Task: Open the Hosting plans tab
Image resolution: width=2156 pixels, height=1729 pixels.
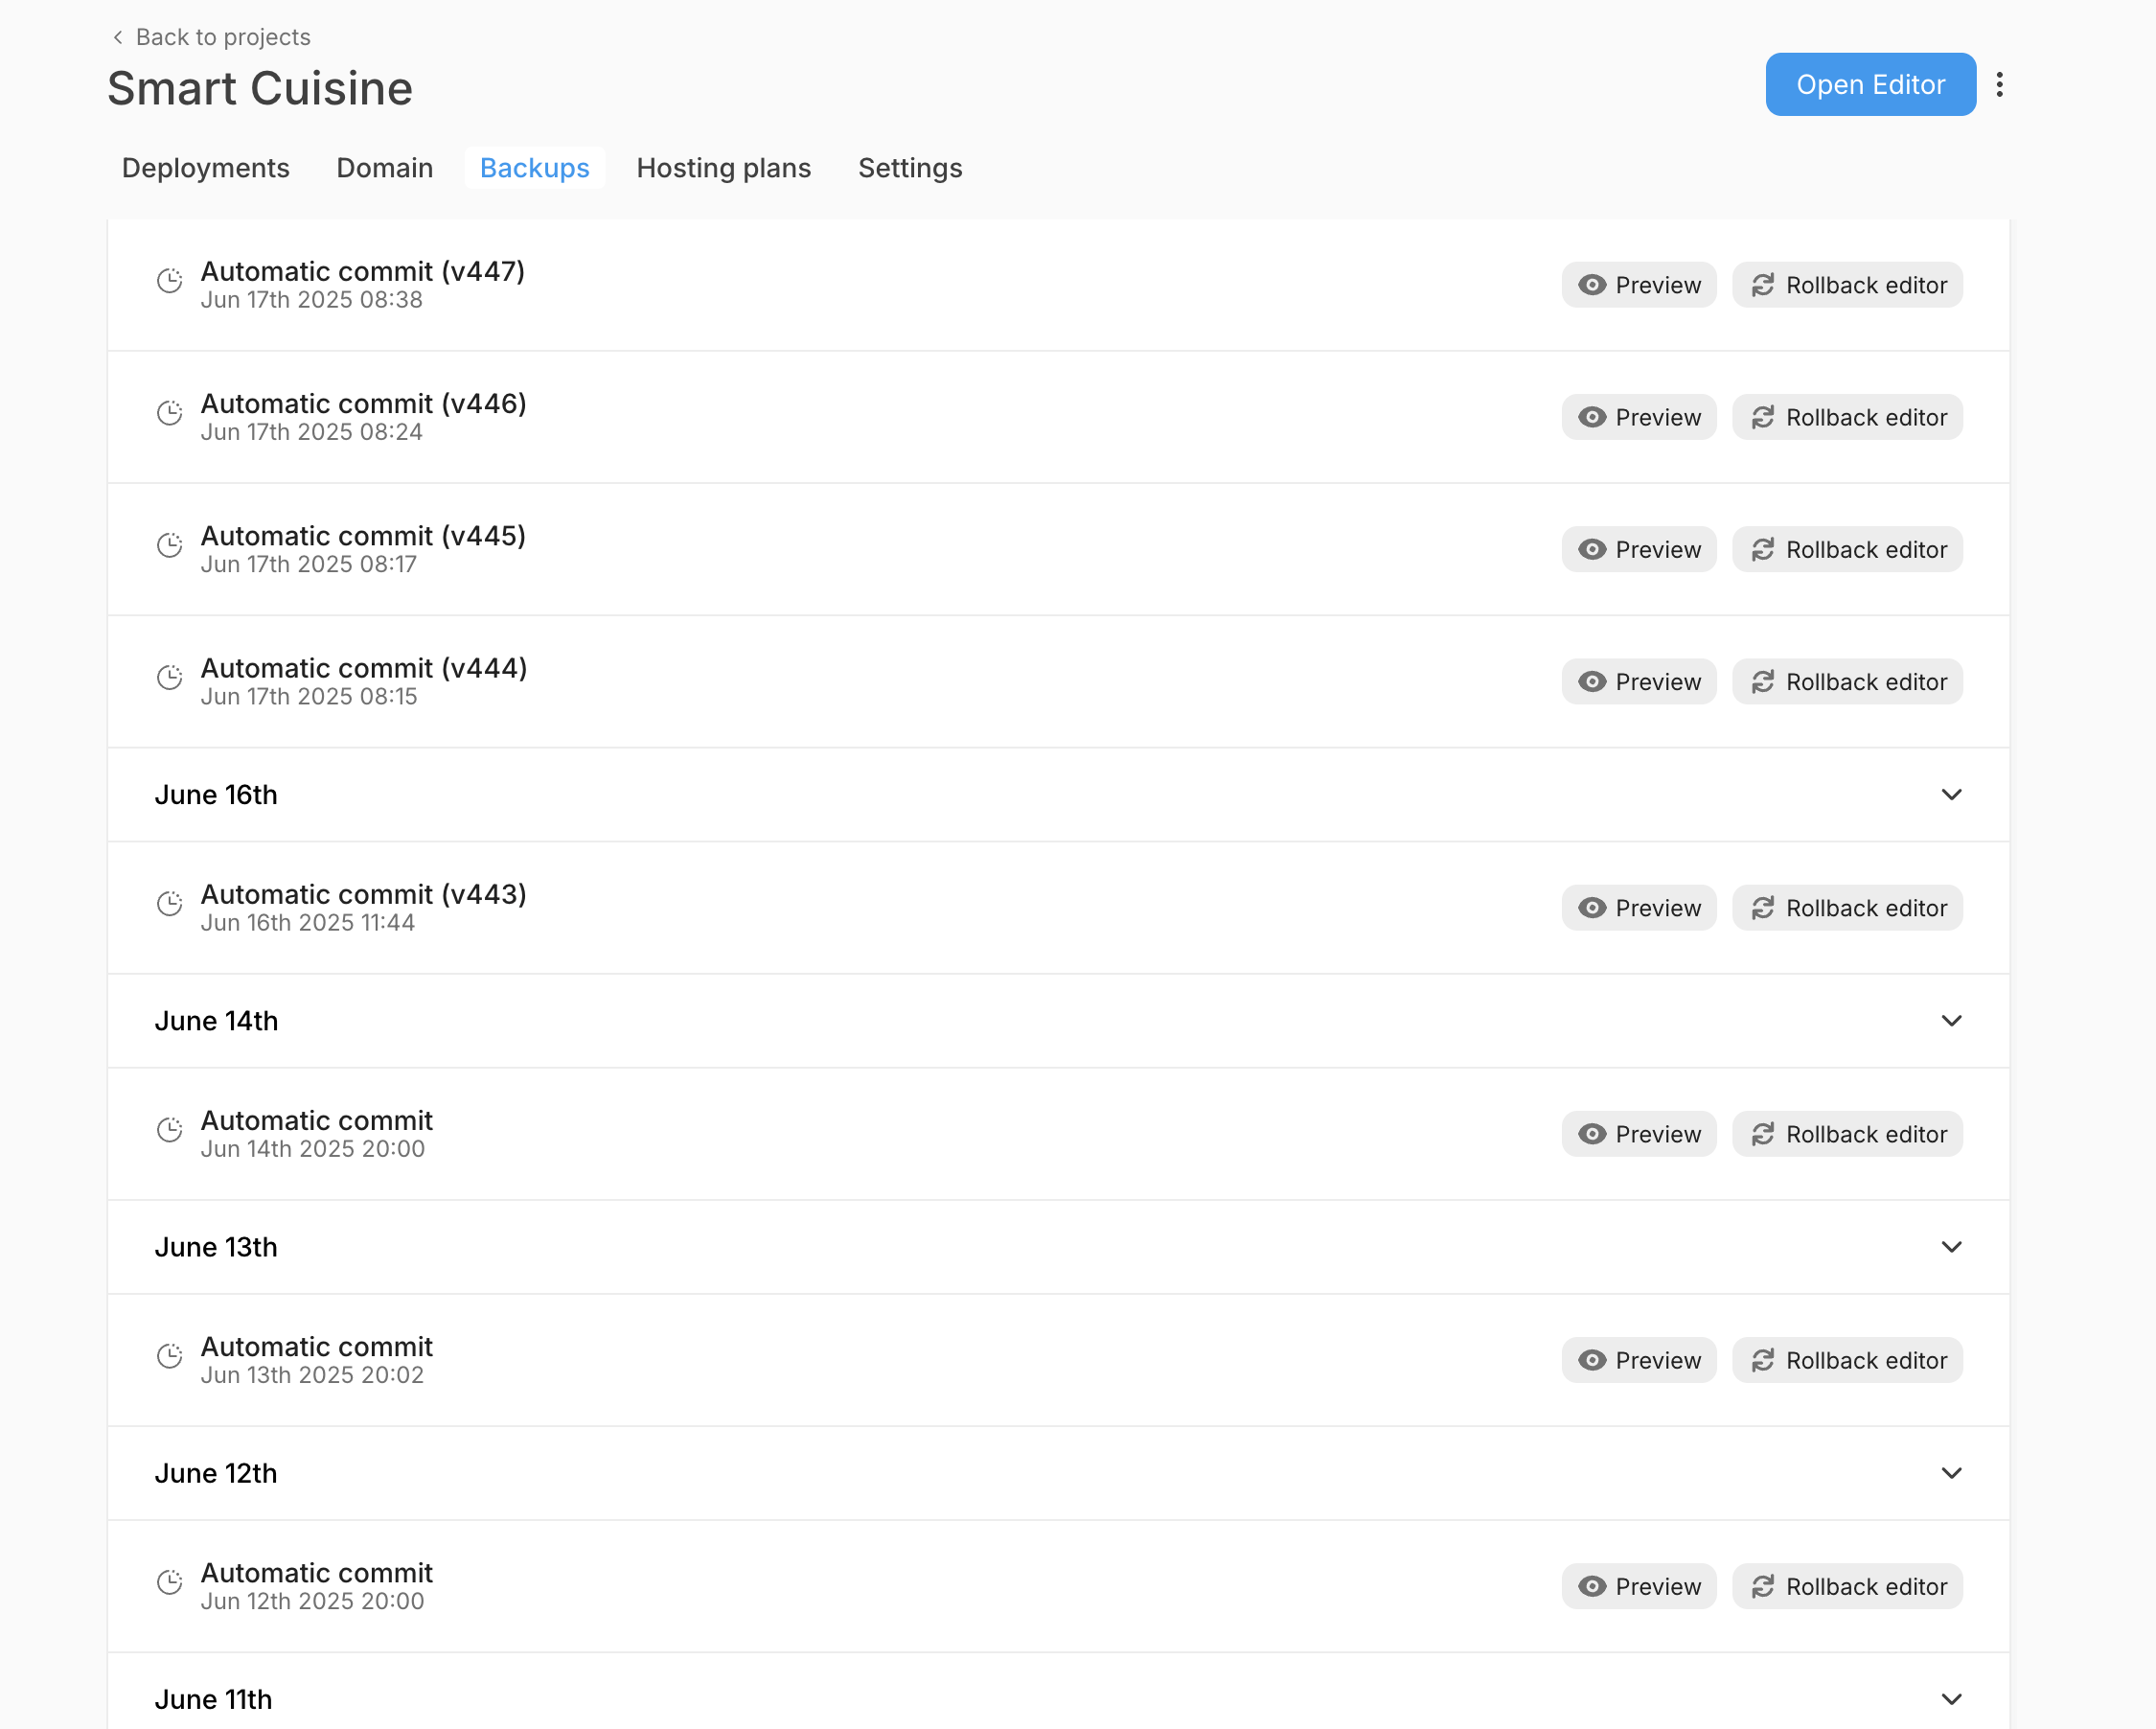Action: pyautogui.click(x=723, y=168)
